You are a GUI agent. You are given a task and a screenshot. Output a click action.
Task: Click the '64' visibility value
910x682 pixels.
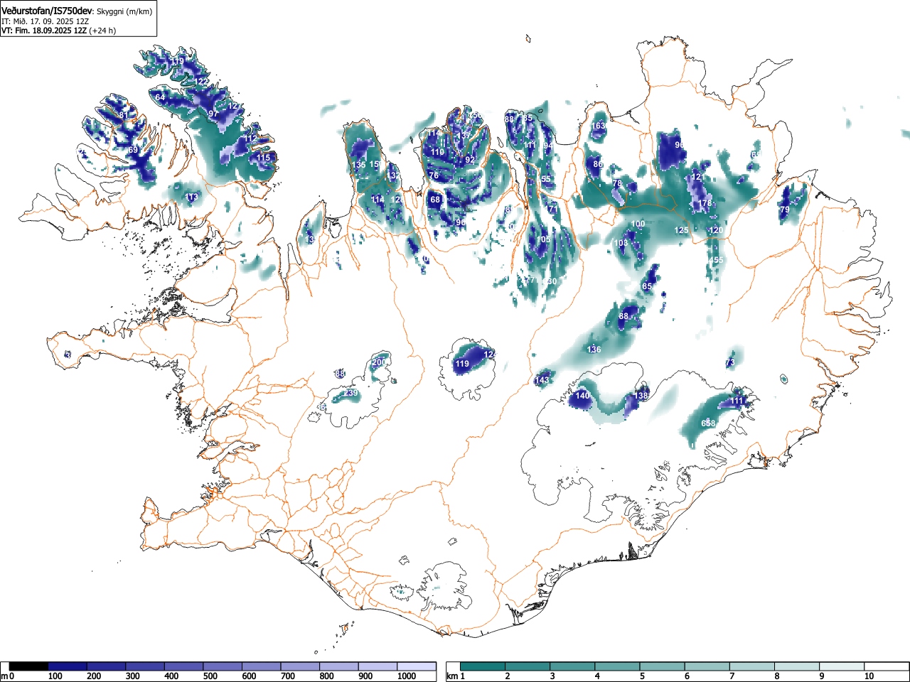pyautogui.click(x=160, y=97)
